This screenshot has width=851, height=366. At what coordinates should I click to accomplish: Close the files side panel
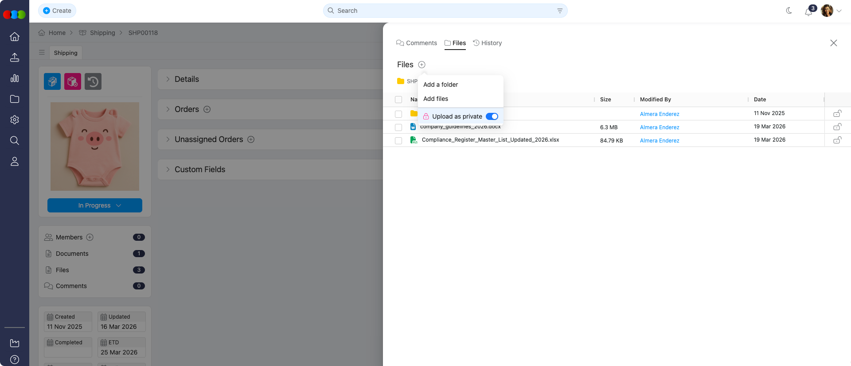[x=834, y=43]
